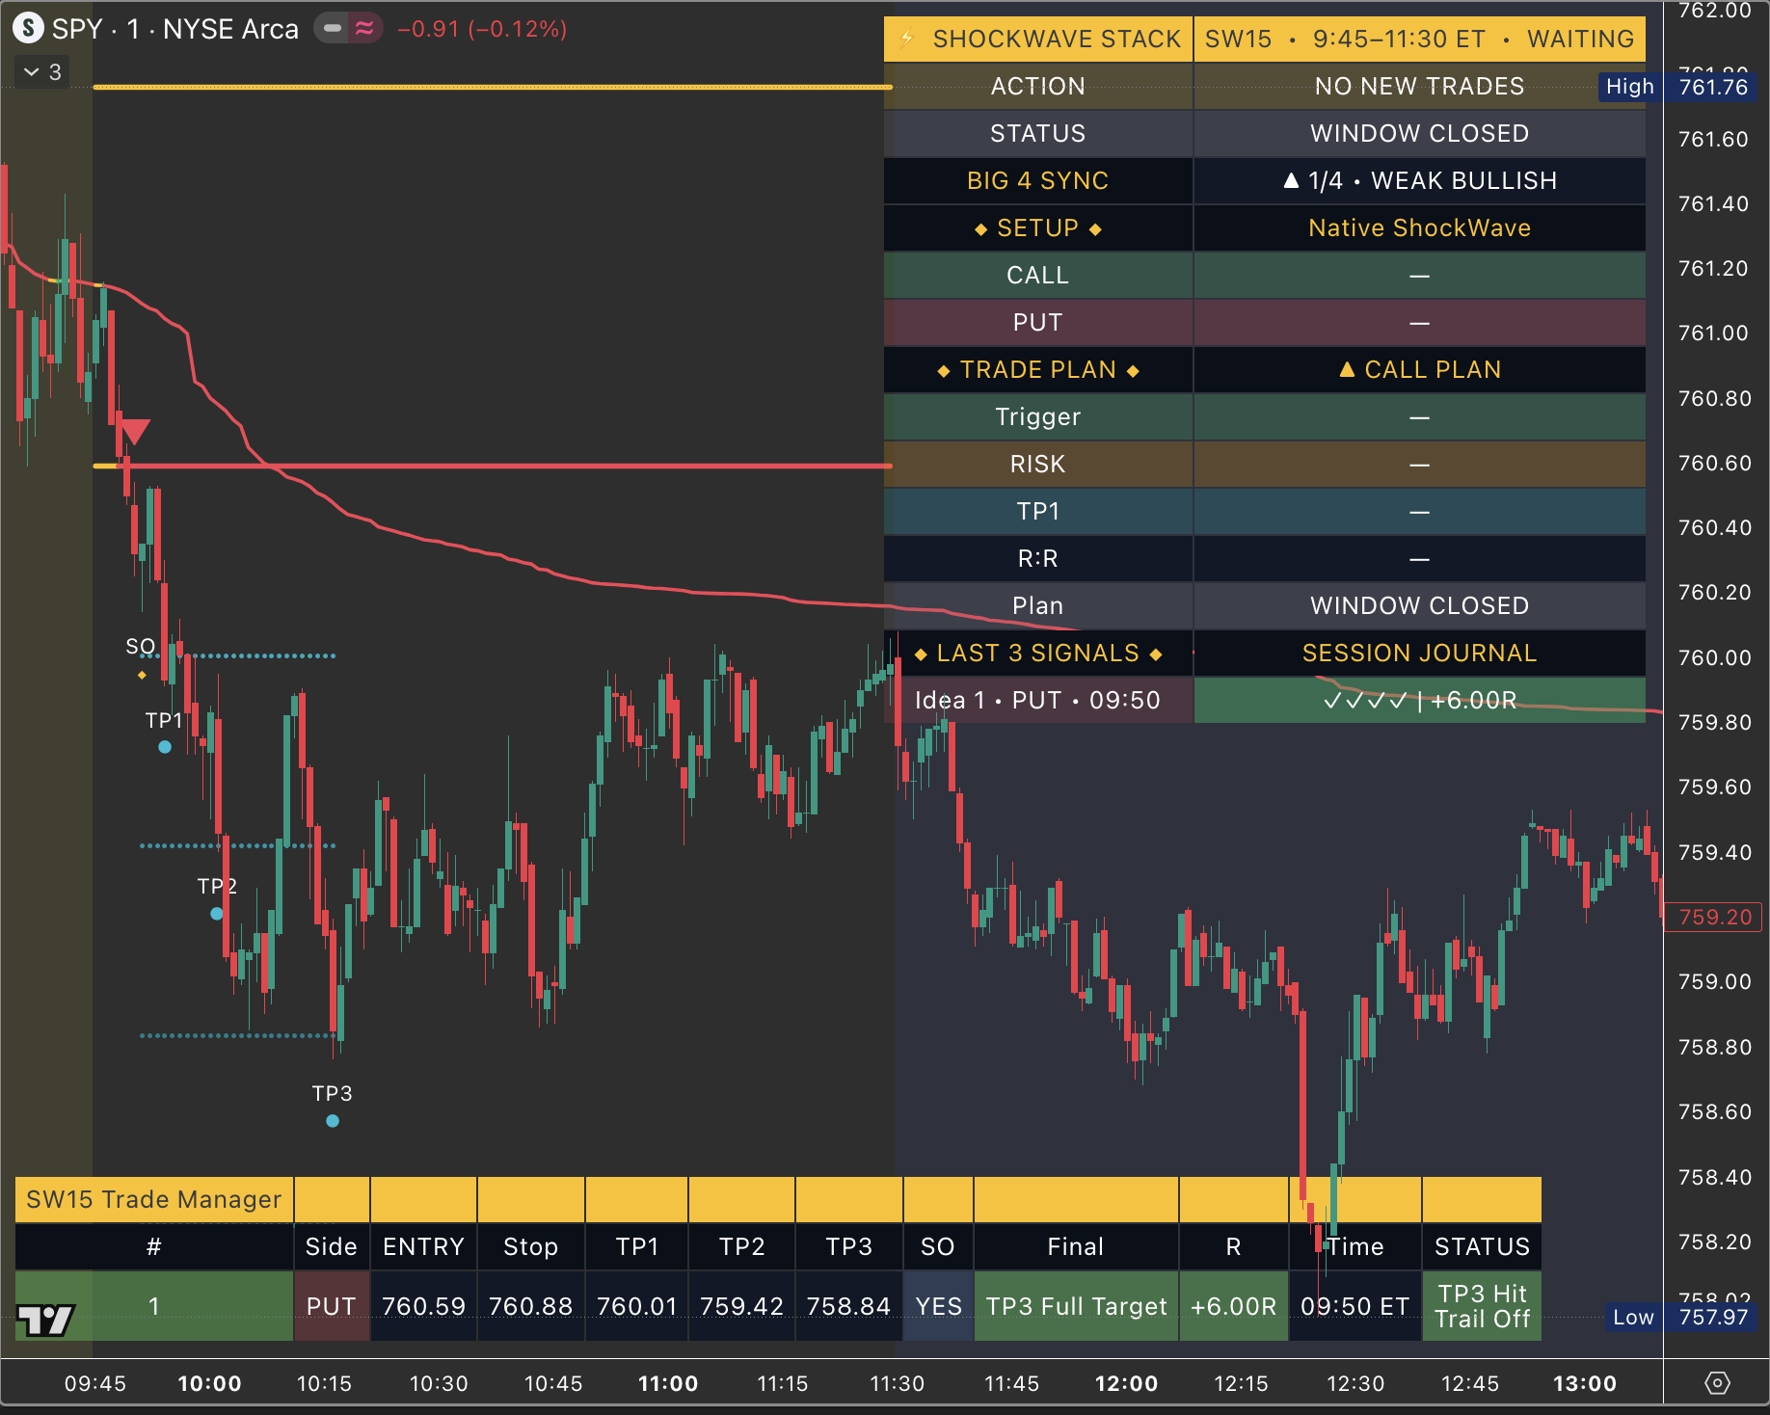Click the market status pill beside NYSE Arca
Screen dimensions: 1770x1415
(349, 29)
